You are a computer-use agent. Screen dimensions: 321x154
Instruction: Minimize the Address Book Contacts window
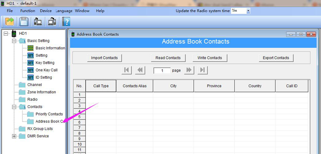click(x=291, y=34)
